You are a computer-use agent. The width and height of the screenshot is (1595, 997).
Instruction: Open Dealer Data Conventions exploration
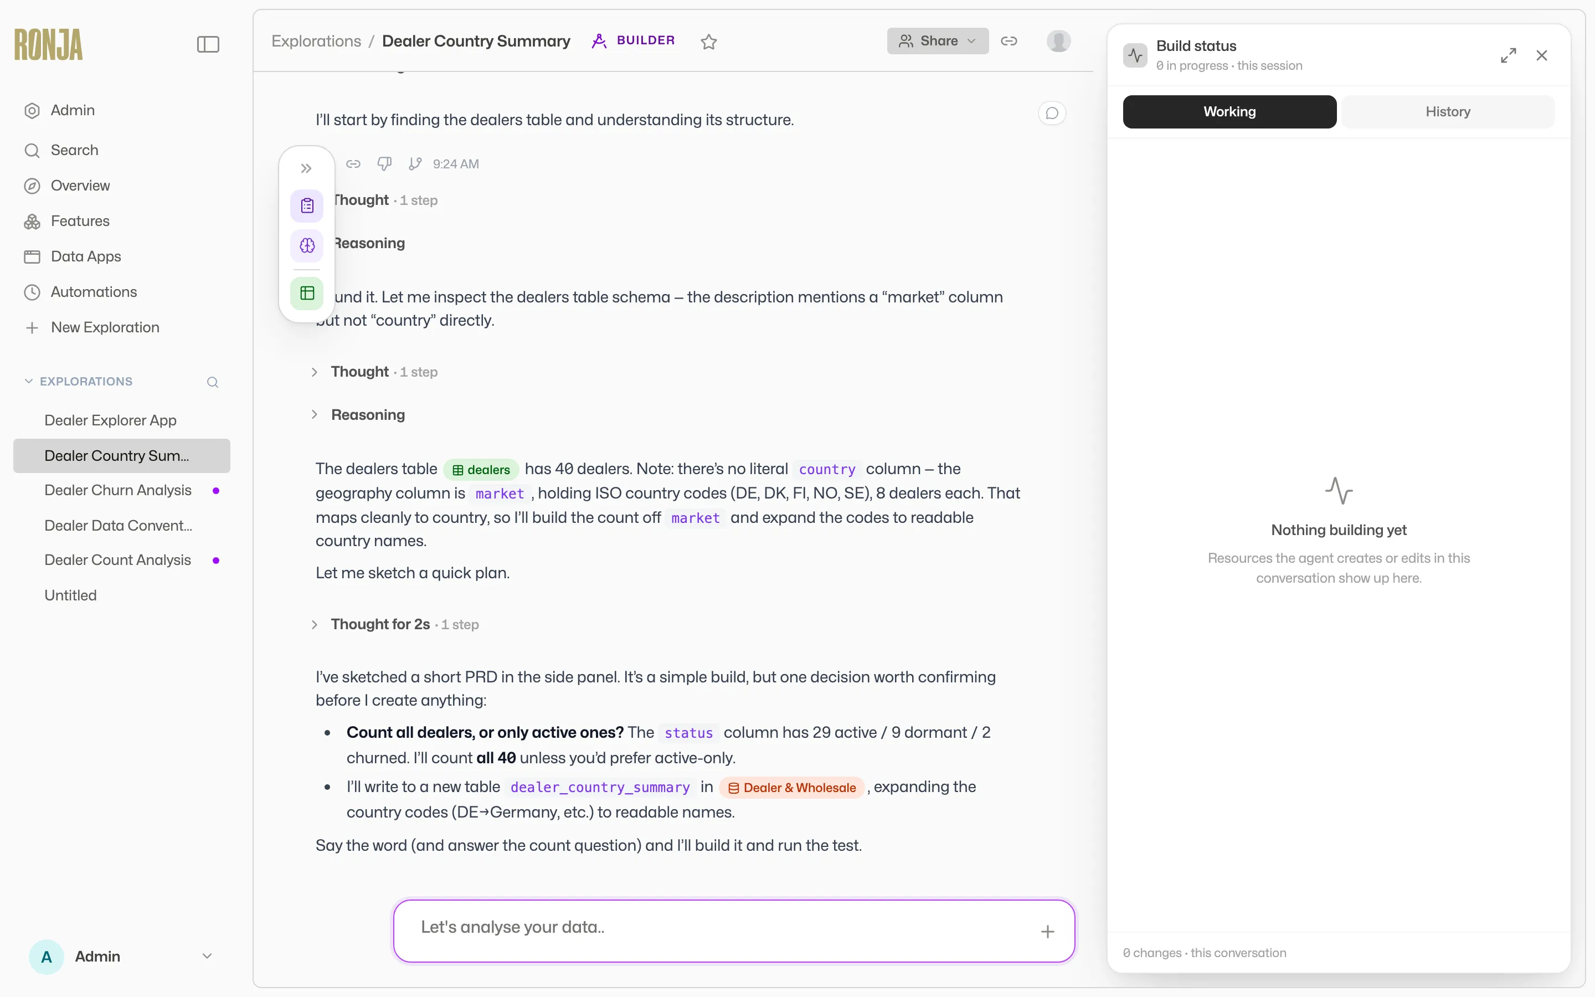(119, 526)
